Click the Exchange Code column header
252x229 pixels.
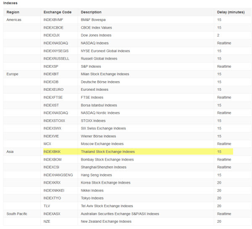coord(58,12)
